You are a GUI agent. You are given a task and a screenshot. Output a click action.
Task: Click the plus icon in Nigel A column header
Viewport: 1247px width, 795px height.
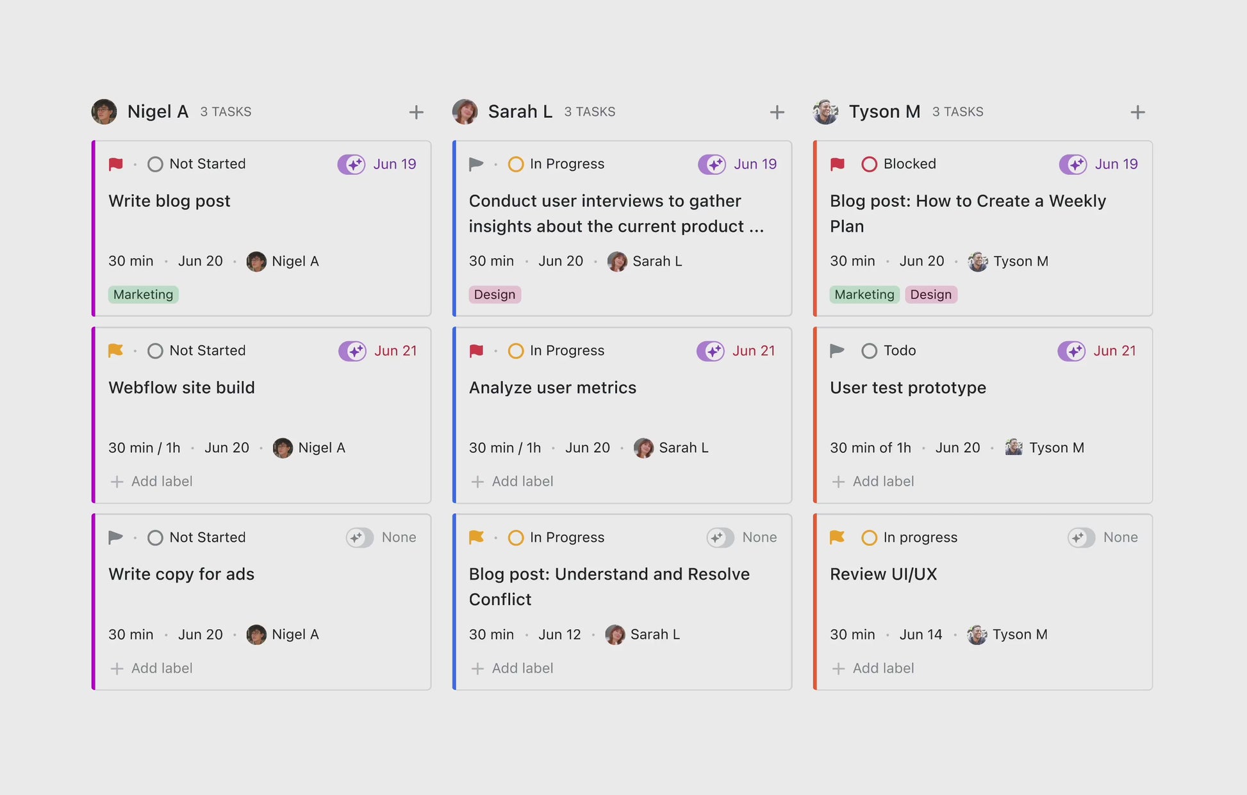click(x=416, y=112)
